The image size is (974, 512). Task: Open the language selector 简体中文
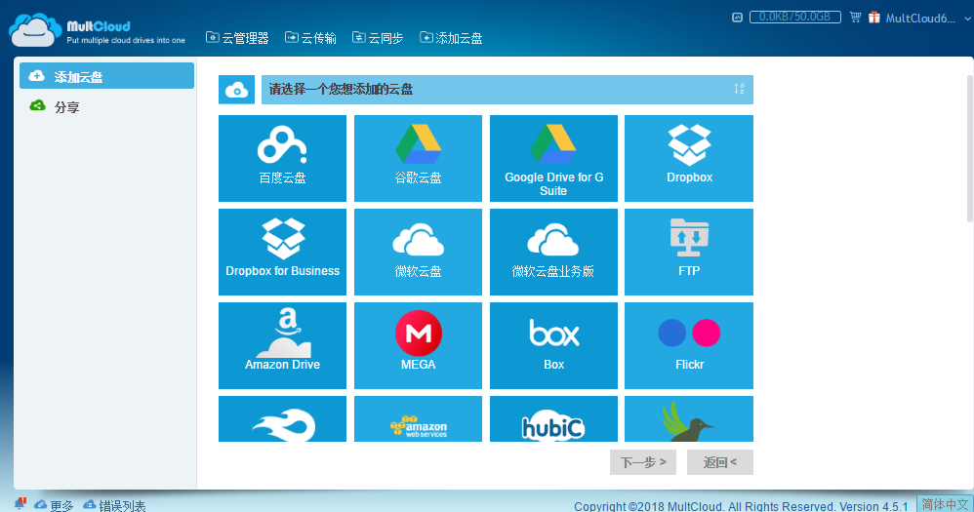click(x=945, y=504)
